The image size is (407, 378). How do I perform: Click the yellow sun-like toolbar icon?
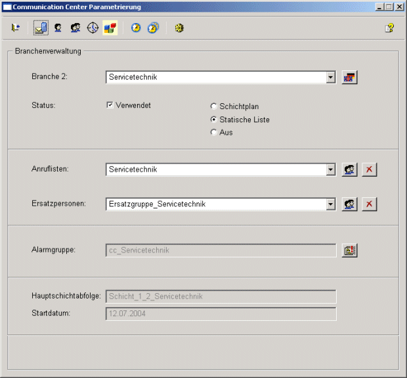179,28
